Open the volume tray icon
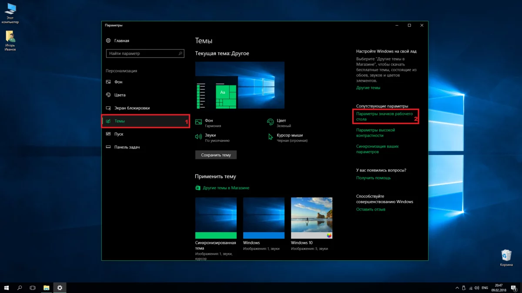The height and width of the screenshot is (293, 522). (477, 287)
